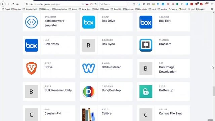
Task: Open the Downloads arrow panel
Action: pos(139,4)
